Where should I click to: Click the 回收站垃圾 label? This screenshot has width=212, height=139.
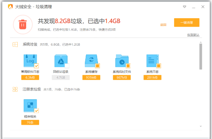61,72
